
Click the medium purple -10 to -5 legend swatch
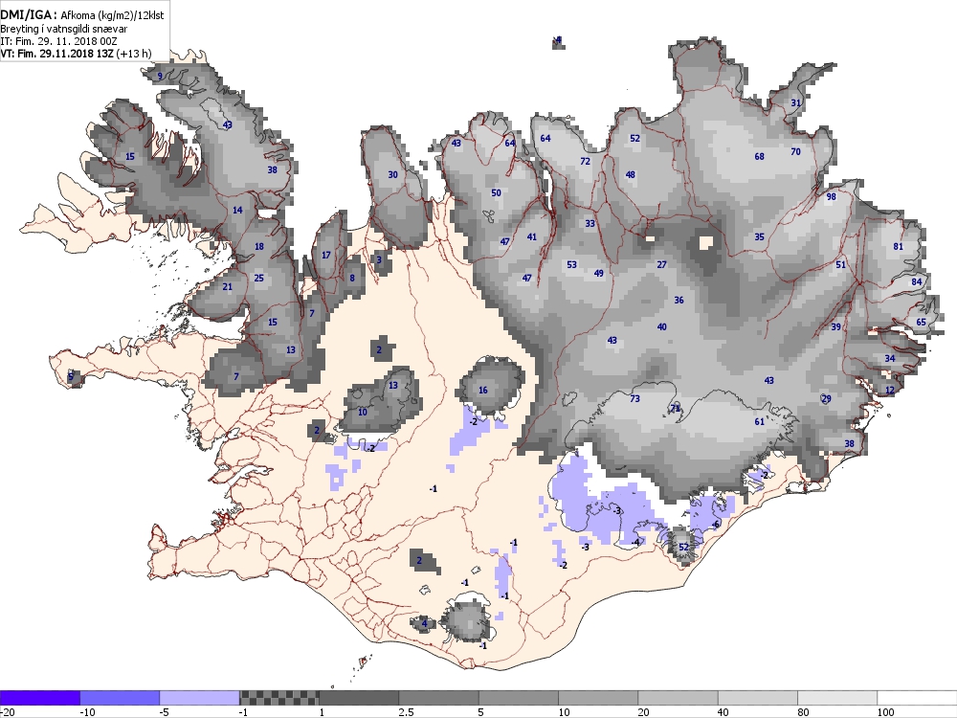[x=120, y=698]
